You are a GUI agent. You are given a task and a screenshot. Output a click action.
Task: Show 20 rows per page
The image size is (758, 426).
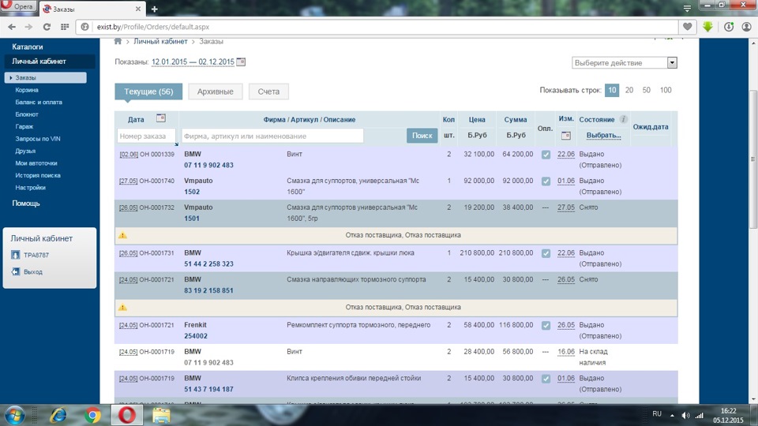point(629,90)
